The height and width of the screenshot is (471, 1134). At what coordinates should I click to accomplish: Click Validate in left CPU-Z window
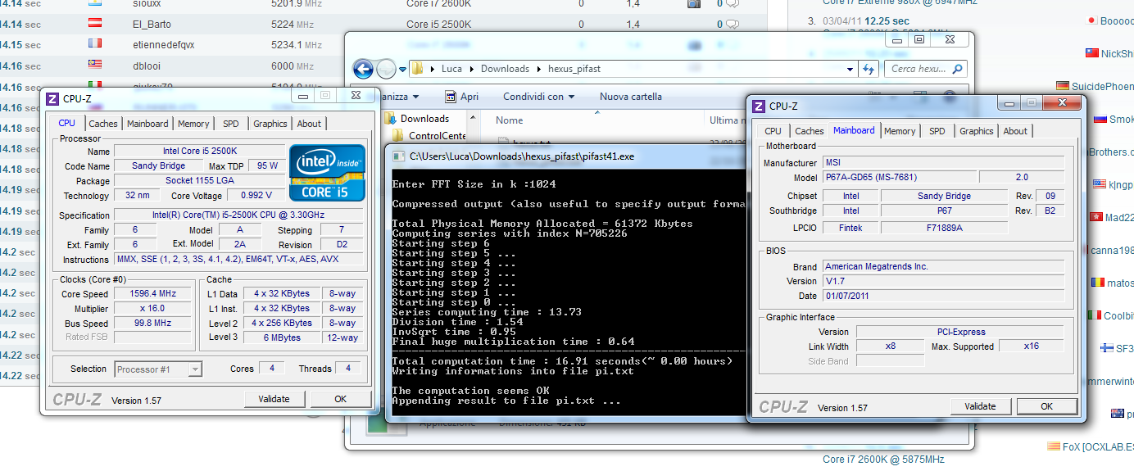(274, 399)
